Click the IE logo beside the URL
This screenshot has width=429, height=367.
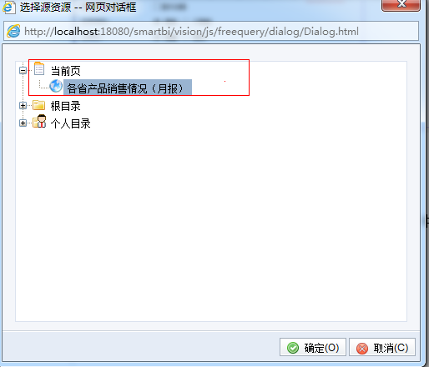[x=13, y=32]
